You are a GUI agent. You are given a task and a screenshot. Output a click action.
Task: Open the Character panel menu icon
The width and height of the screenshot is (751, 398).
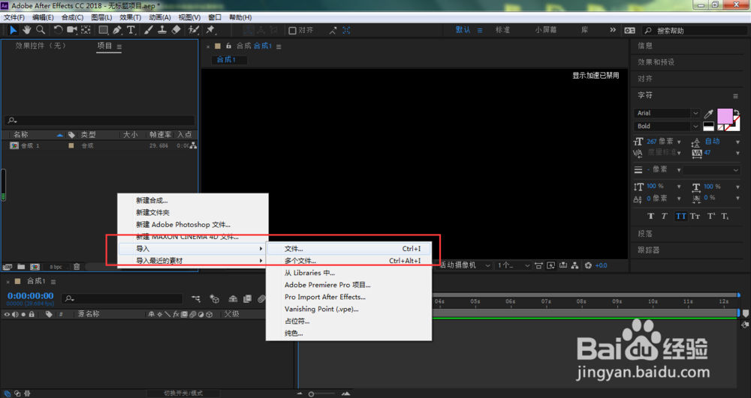tap(736, 96)
